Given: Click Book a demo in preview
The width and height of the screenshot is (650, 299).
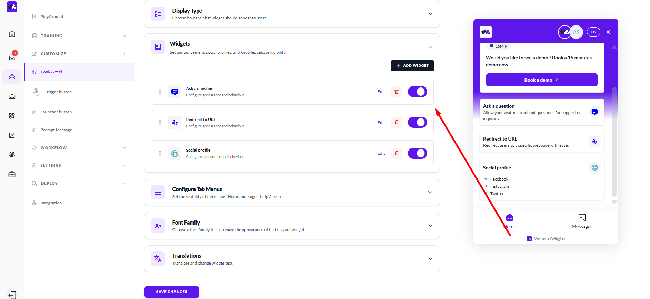Looking at the screenshot, I should [x=541, y=80].
